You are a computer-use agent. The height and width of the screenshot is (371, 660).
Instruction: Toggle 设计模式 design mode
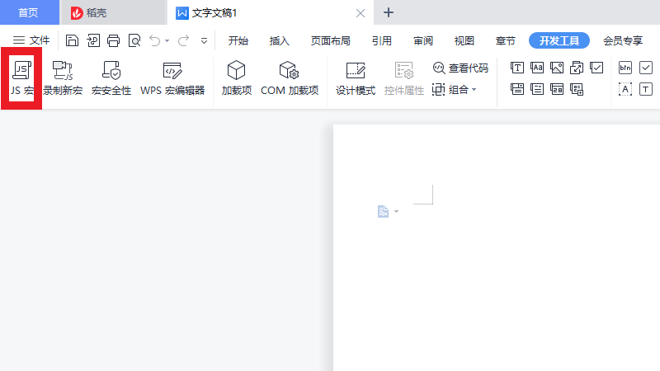coord(356,77)
